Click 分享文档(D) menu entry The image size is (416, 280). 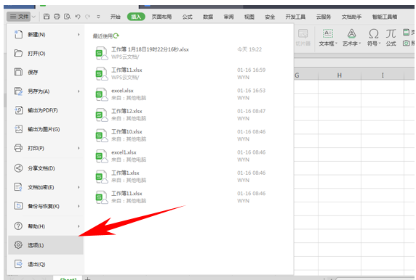pyautogui.click(x=46, y=168)
